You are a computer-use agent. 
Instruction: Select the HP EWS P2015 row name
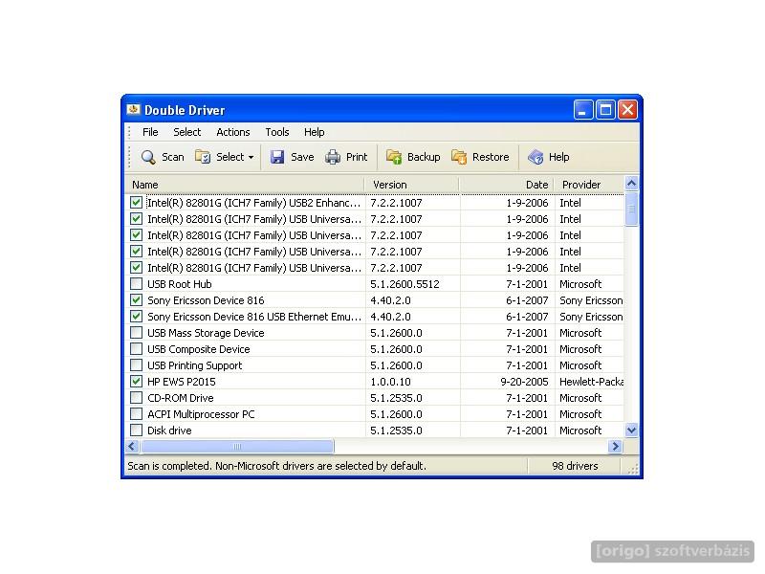(182, 382)
